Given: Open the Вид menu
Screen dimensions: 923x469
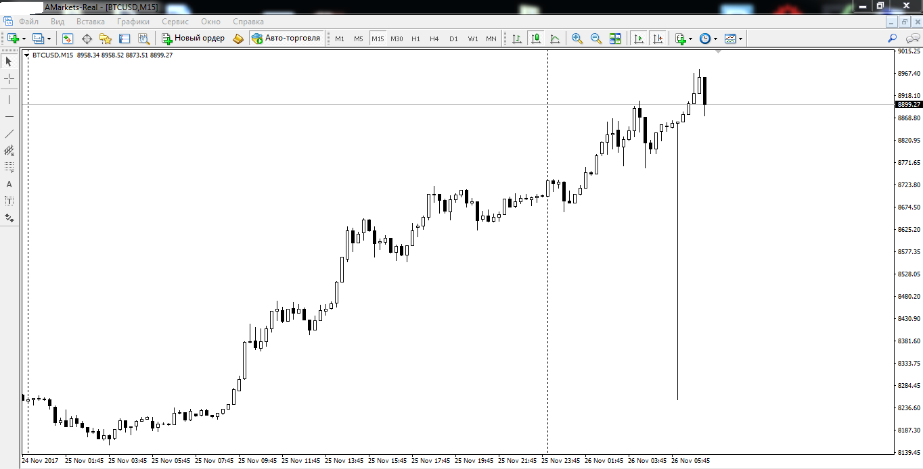Looking at the screenshot, I should 58,22.
